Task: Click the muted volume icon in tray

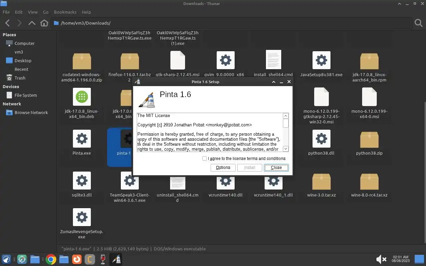Action: [x=381, y=259]
